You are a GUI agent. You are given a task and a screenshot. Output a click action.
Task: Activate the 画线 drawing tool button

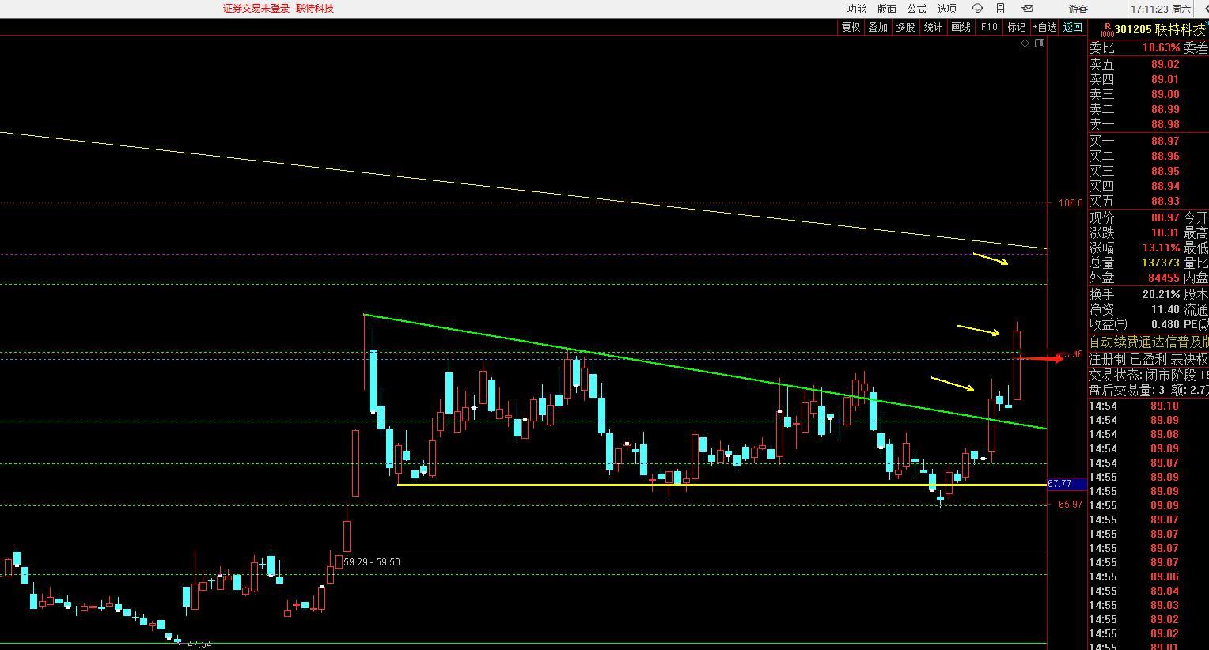coord(961,27)
